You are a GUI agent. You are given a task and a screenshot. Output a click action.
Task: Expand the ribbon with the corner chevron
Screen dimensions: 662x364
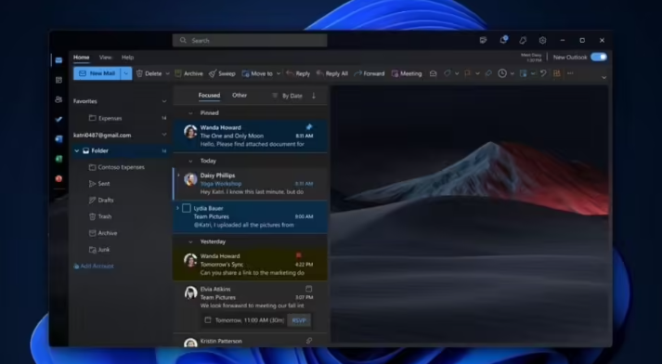tap(604, 77)
